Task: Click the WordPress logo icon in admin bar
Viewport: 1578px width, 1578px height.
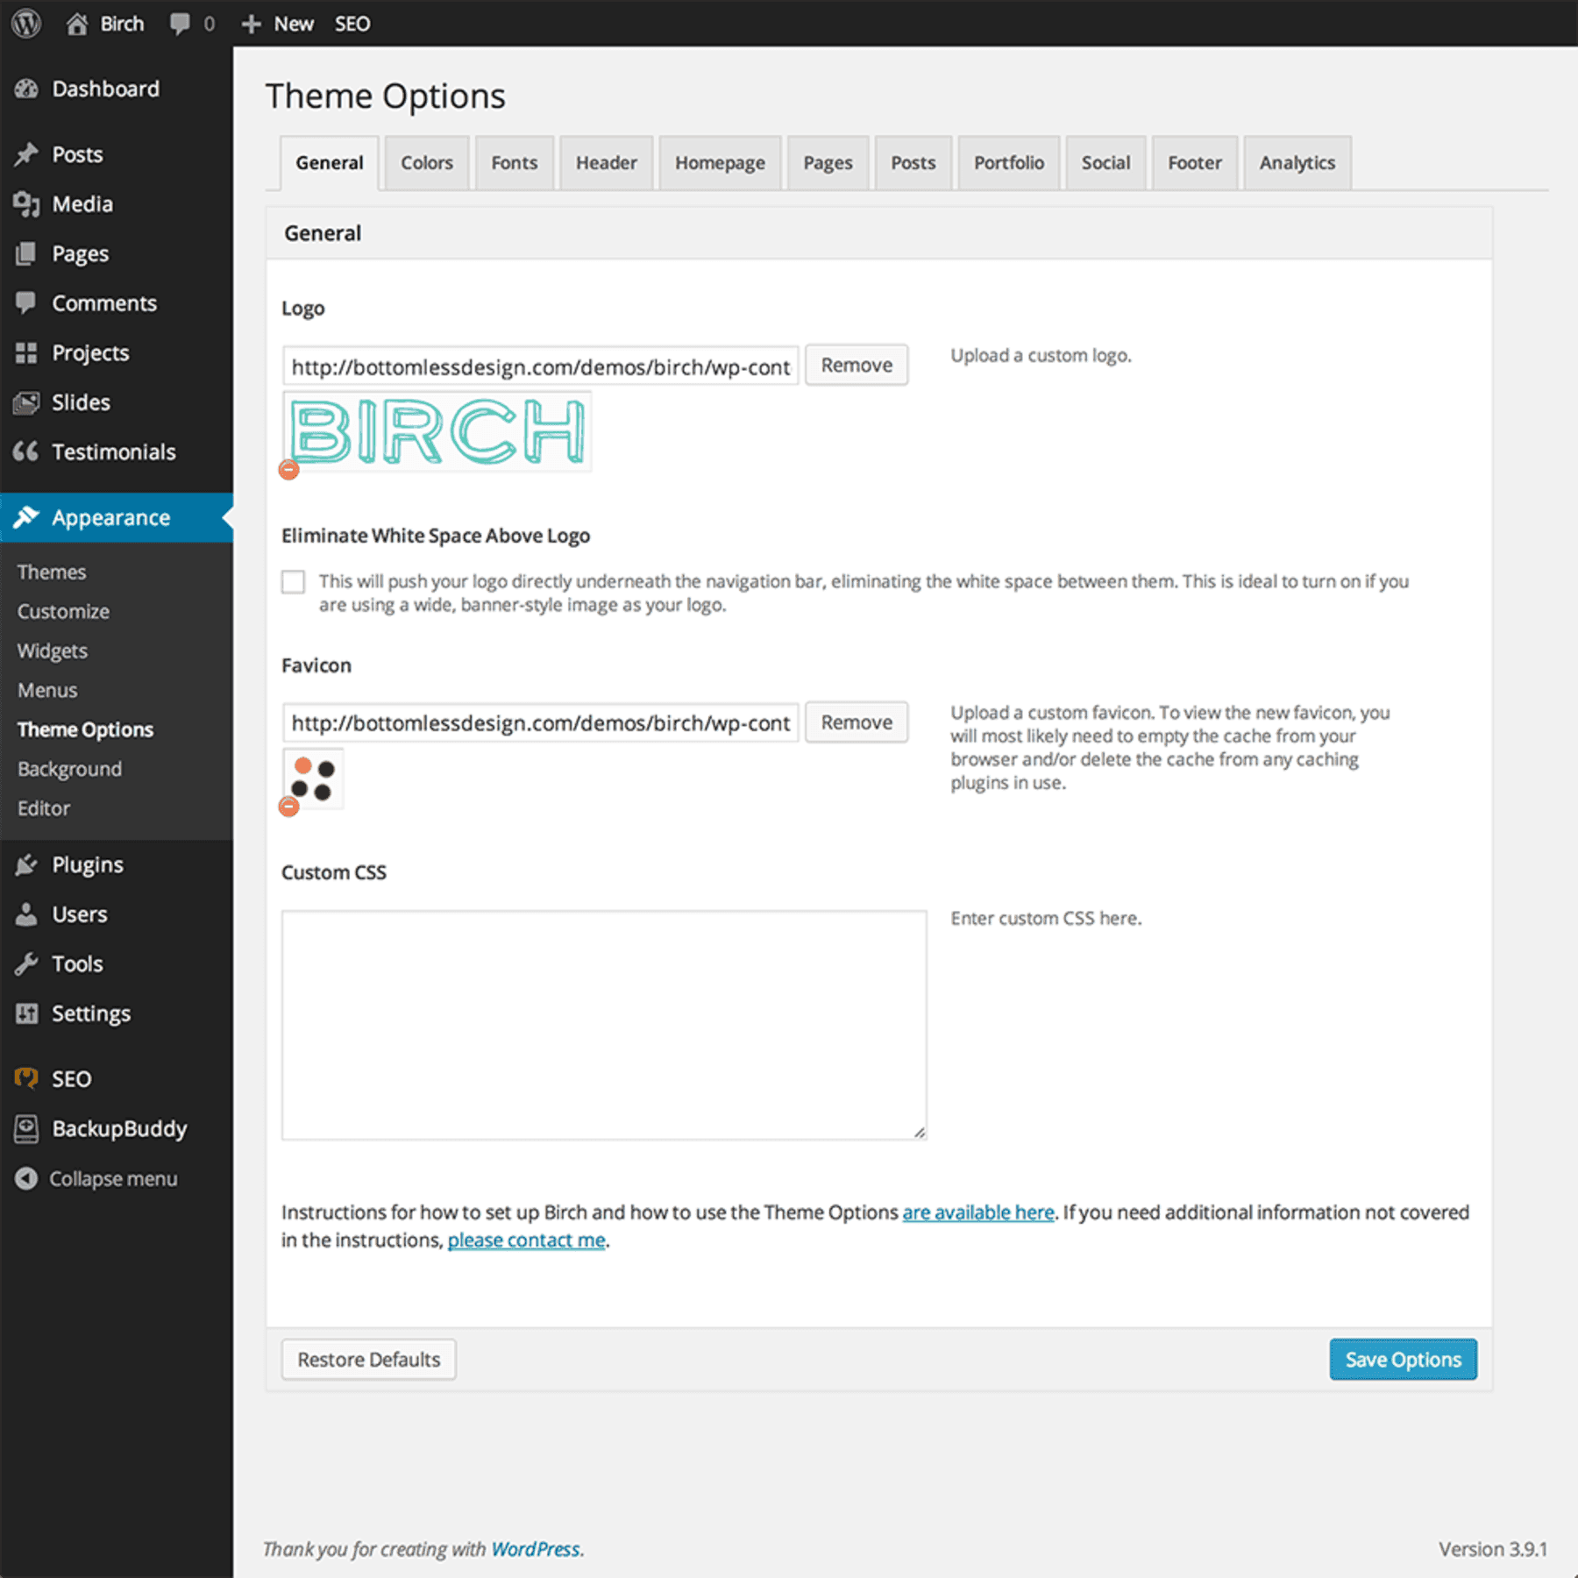Action: (x=26, y=24)
